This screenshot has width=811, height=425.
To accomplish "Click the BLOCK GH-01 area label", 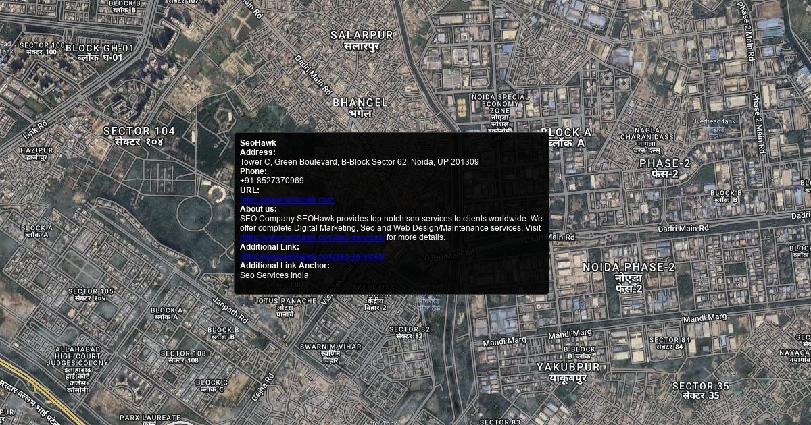I will (x=100, y=49).
